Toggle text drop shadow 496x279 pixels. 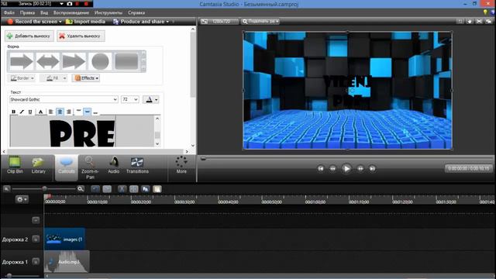click(x=40, y=112)
